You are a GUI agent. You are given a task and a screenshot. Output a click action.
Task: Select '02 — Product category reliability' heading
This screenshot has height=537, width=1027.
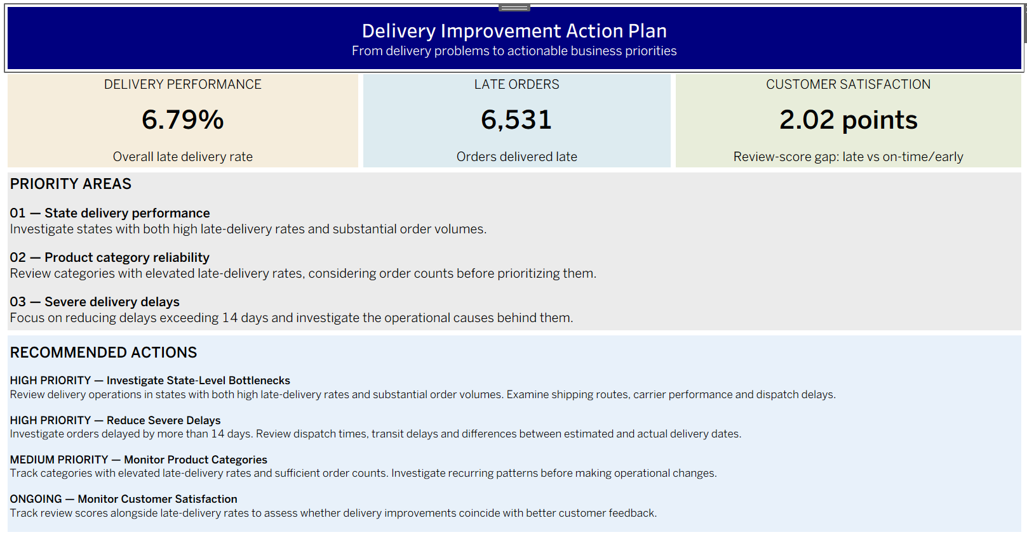tap(110, 257)
